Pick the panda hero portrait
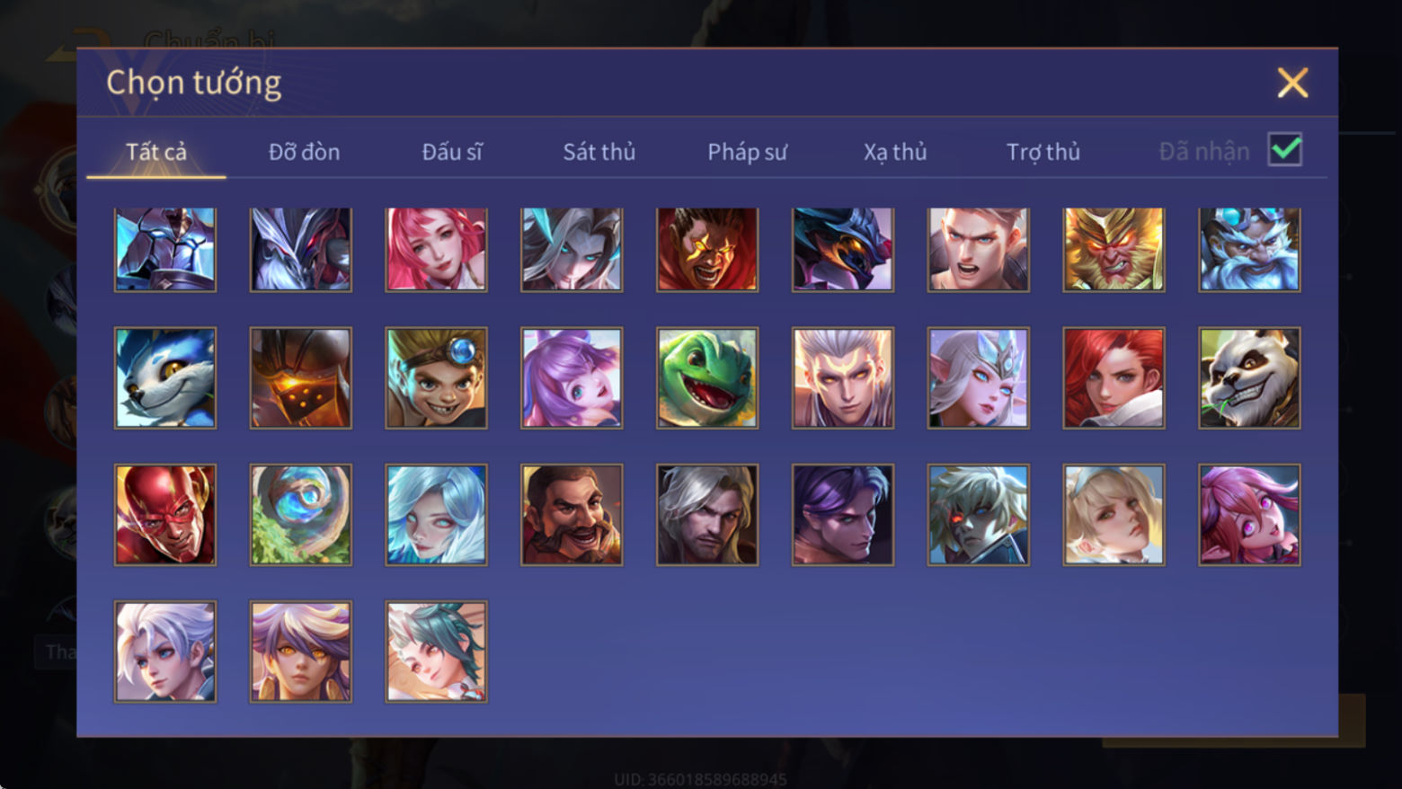The image size is (1402, 789). [1249, 378]
